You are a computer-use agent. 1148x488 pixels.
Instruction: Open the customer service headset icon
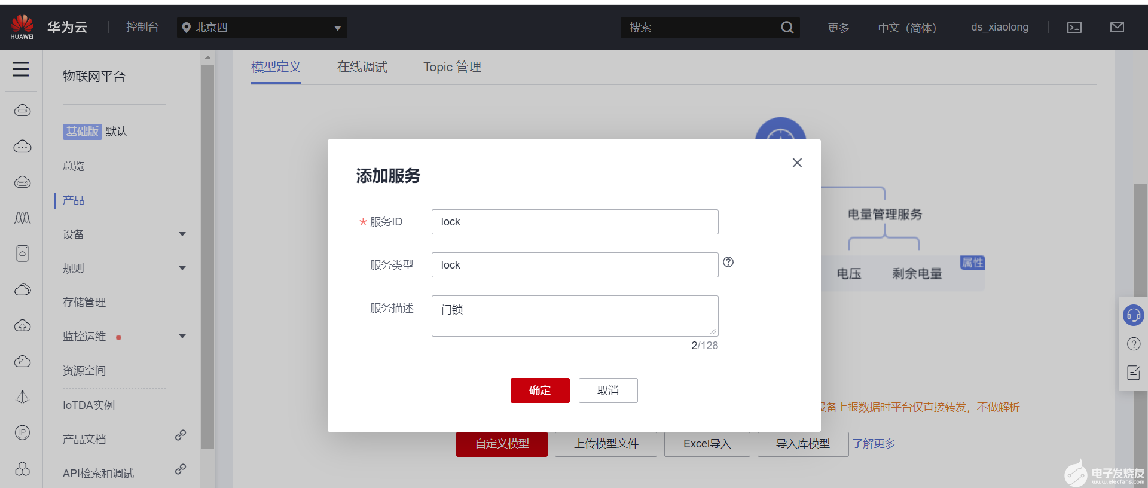click(x=1133, y=315)
